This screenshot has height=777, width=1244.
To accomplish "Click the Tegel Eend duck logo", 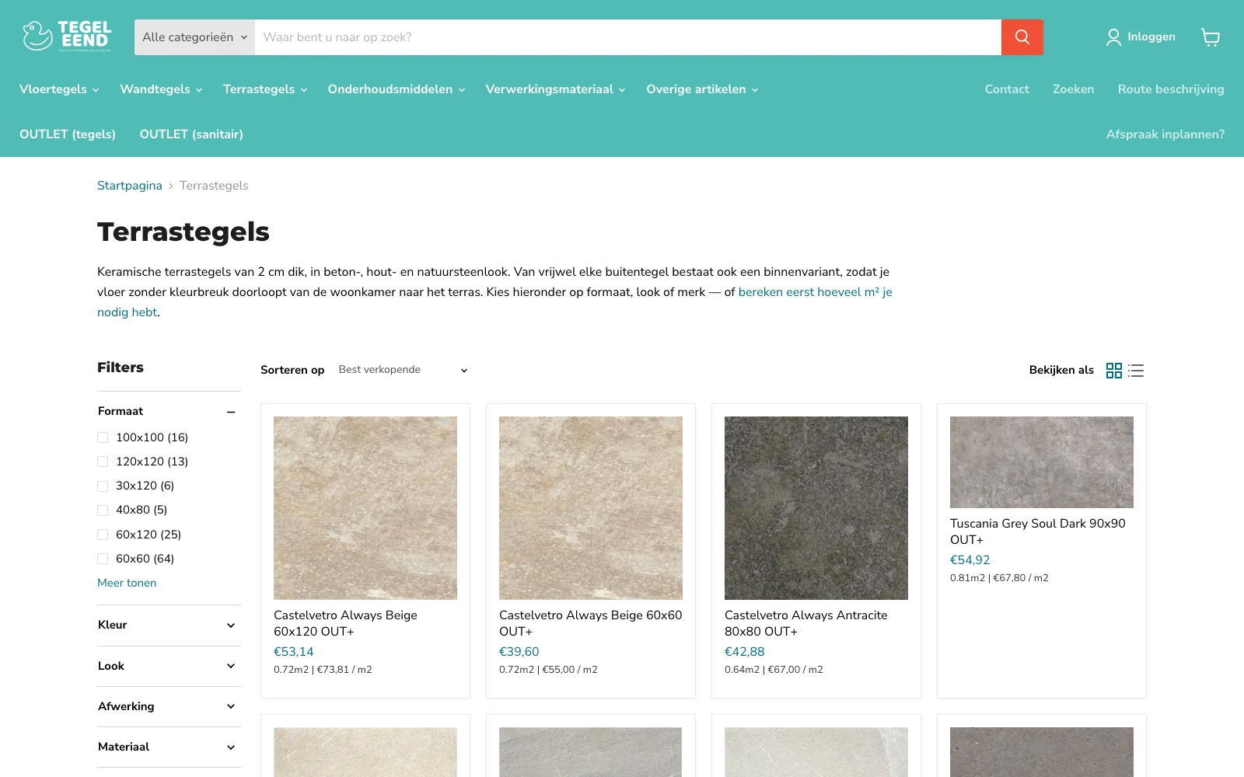I will pyautogui.click(x=67, y=37).
